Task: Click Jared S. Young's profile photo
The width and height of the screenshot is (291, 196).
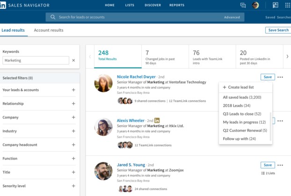Action: (x=103, y=171)
